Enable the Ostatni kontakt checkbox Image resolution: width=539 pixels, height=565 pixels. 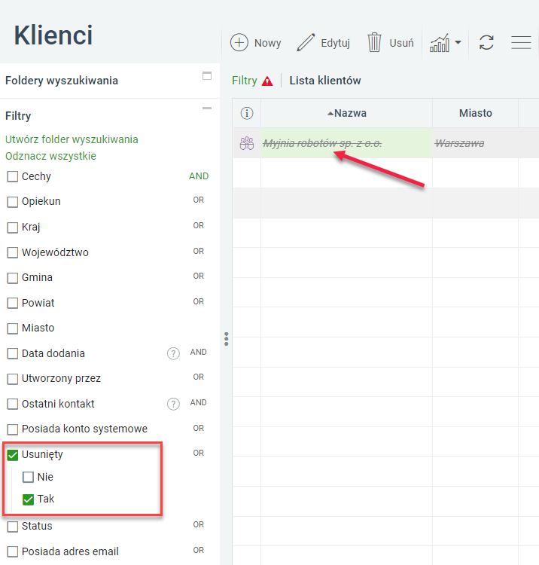pyautogui.click(x=13, y=404)
